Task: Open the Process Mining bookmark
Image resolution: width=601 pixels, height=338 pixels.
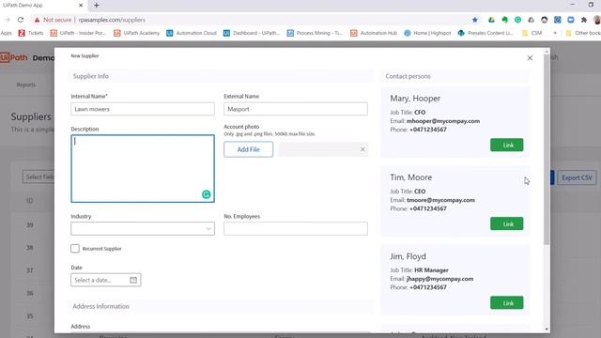Action: pyautogui.click(x=315, y=33)
